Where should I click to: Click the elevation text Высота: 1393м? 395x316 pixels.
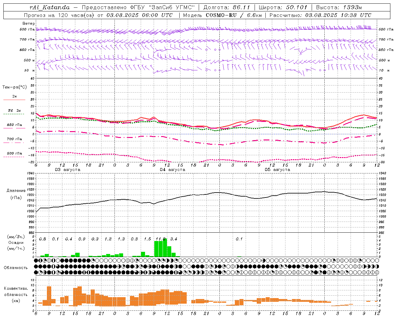coord(339,7)
